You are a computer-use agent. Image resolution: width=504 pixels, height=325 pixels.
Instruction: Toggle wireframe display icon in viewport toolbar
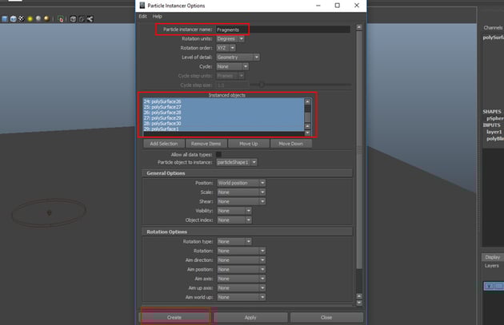point(5,19)
